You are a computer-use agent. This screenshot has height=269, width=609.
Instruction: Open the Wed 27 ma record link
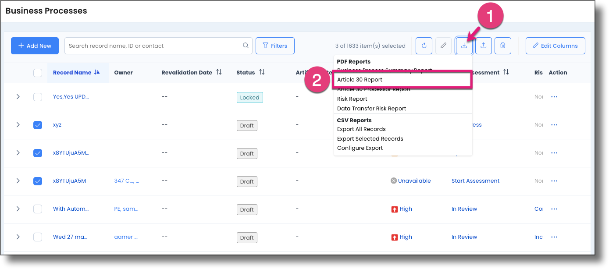pyautogui.click(x=70, y=237)
